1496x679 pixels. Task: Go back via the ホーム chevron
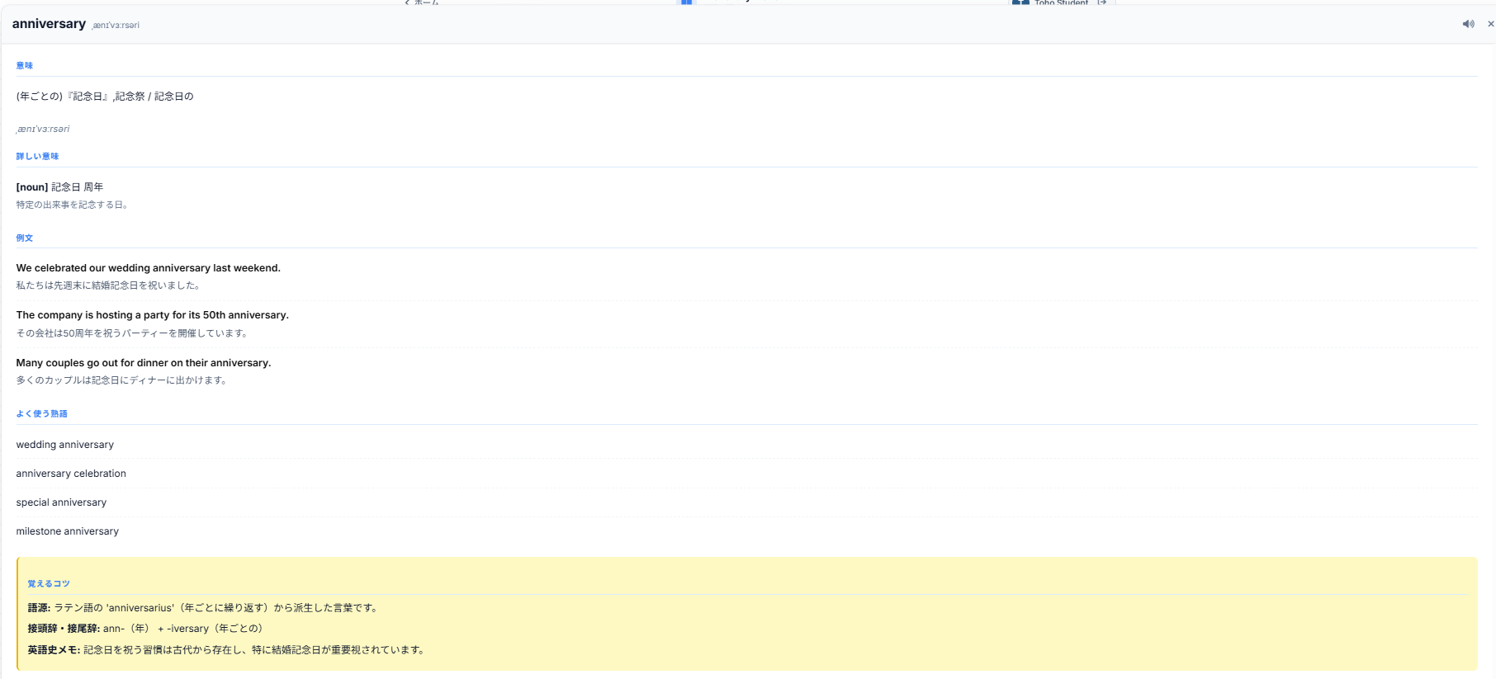click(x=422, y=2)
